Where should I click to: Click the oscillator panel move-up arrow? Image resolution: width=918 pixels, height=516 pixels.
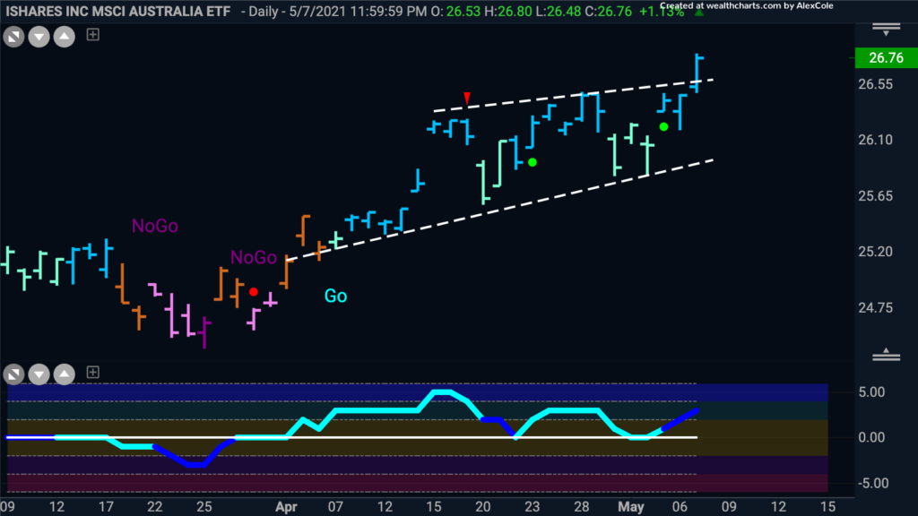[x=65, y=374]
